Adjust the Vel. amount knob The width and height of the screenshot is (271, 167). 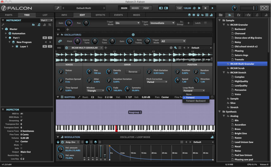(x=60, y=149)
